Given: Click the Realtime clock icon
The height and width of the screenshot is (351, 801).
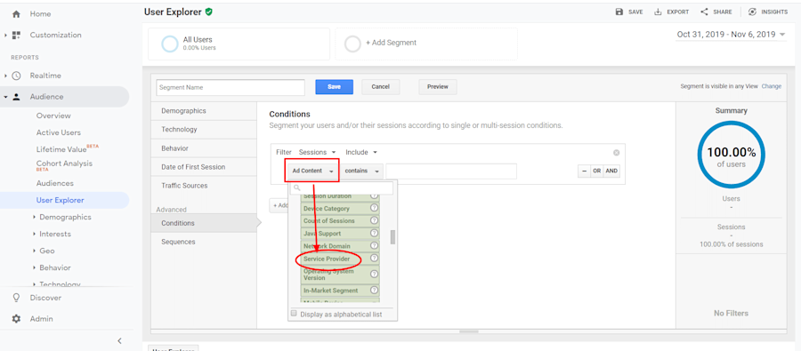Looking at the screenshot, I should (x=16, y=76).
